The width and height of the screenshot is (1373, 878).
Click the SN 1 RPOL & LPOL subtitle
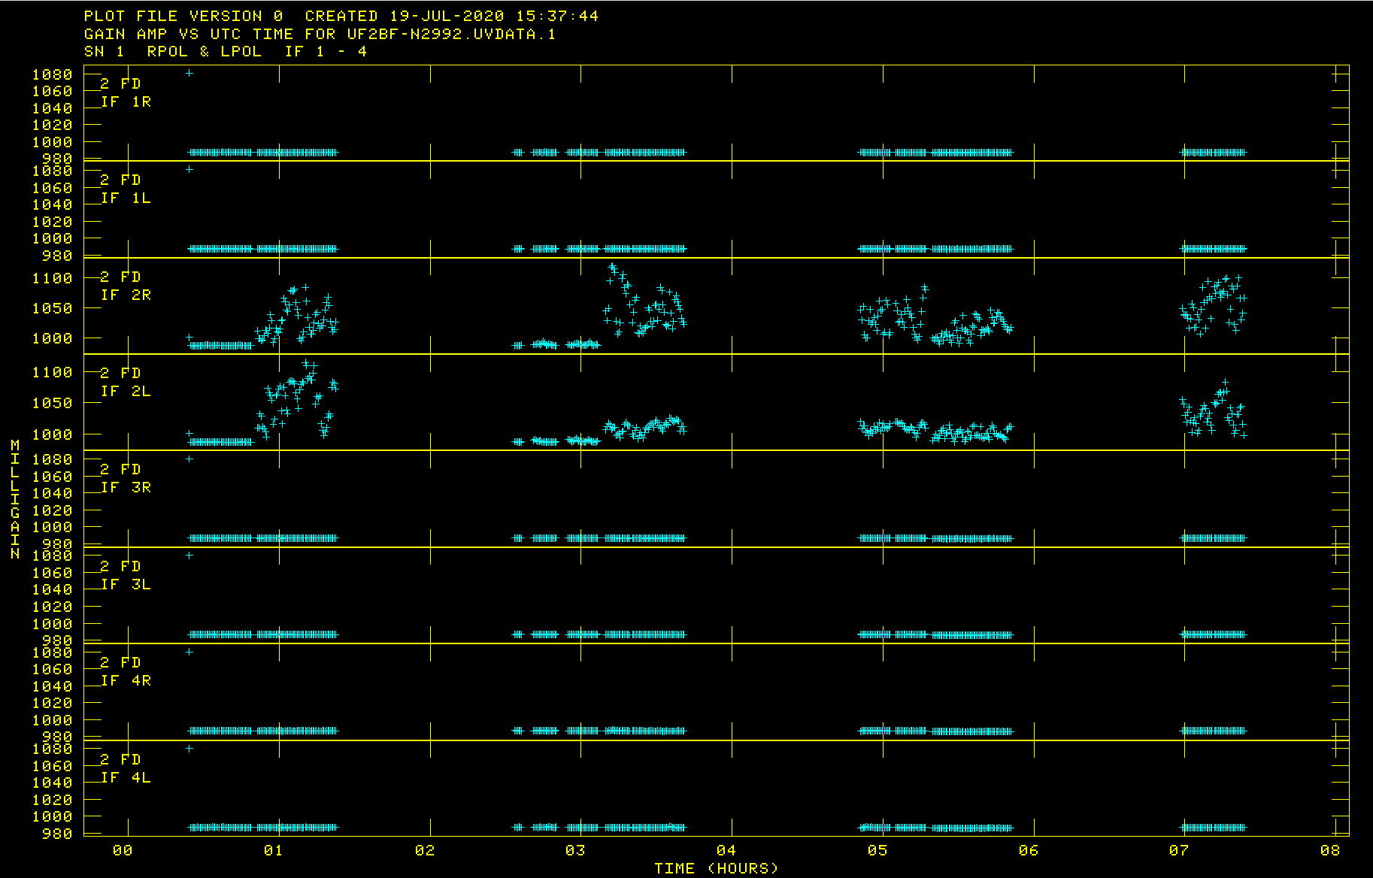point(226,51)
